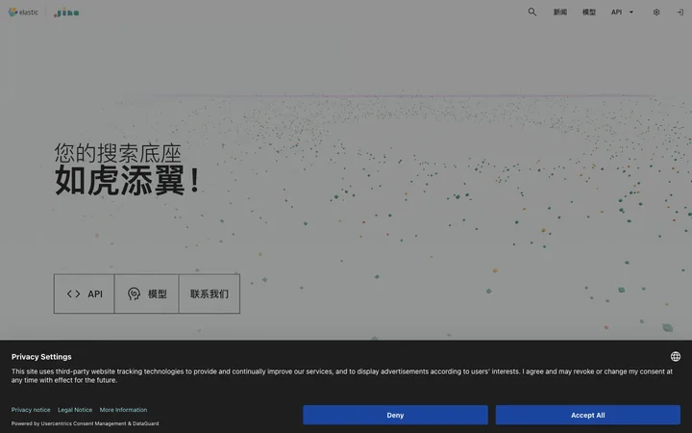
Task: Open the Privacy notice link
Action: (x=31, y=410)
